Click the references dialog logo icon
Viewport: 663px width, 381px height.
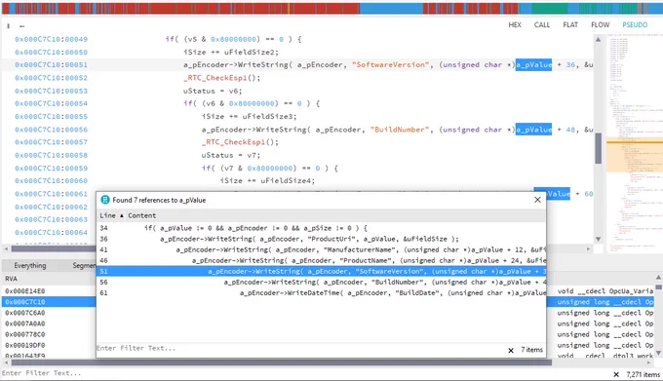[x=105, y=200]
